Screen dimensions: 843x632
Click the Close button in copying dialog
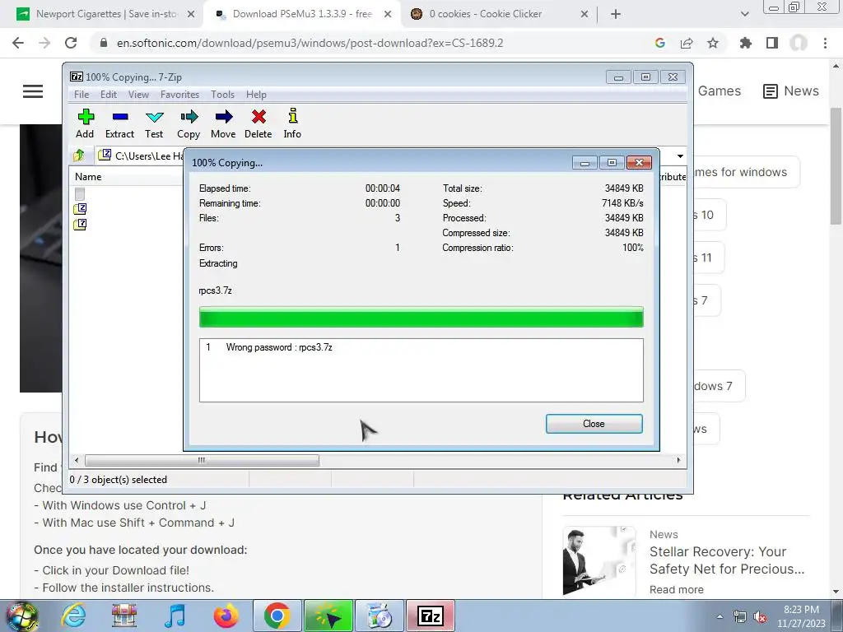tap(594, 424)
